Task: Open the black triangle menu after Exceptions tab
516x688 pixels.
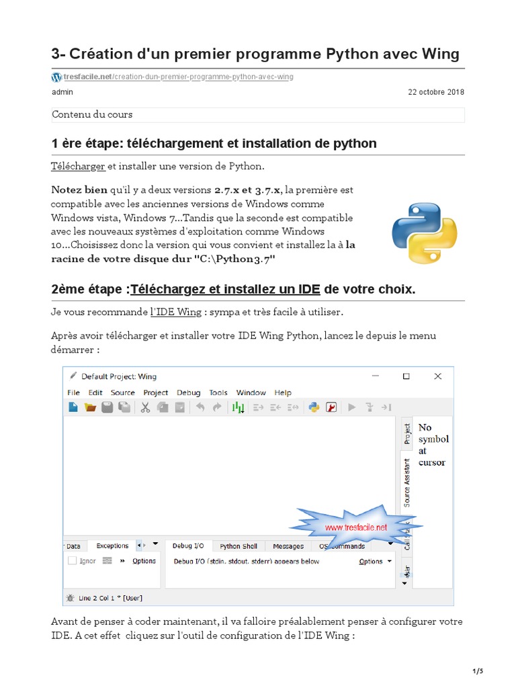Action: (155, 544)
